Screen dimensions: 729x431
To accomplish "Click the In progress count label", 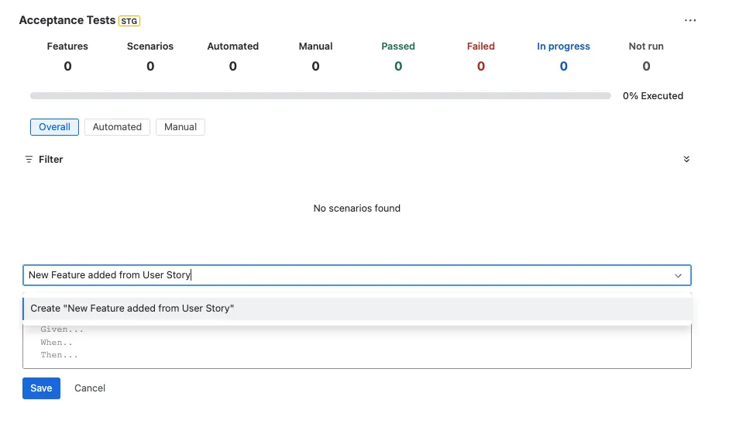I will [563, 47].
